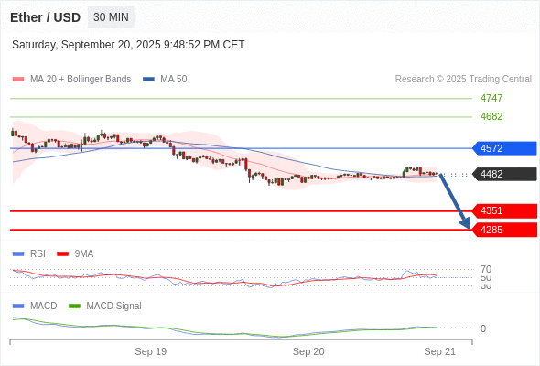Click the red 9MA legend marker
540x366 pixels.
point(62,254)
